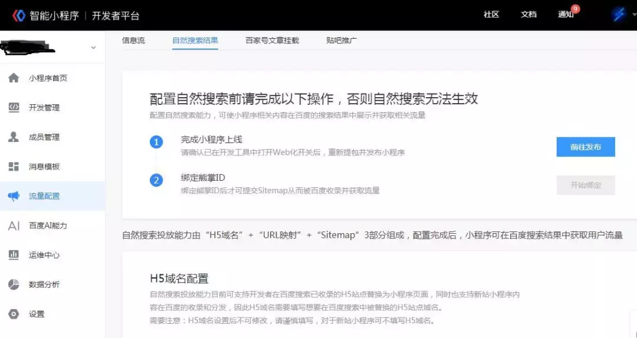Click the 配置自然搜索前请完成以下操作 heading
637x338 pixels.
pyautogui.click(x=314, y=98)
